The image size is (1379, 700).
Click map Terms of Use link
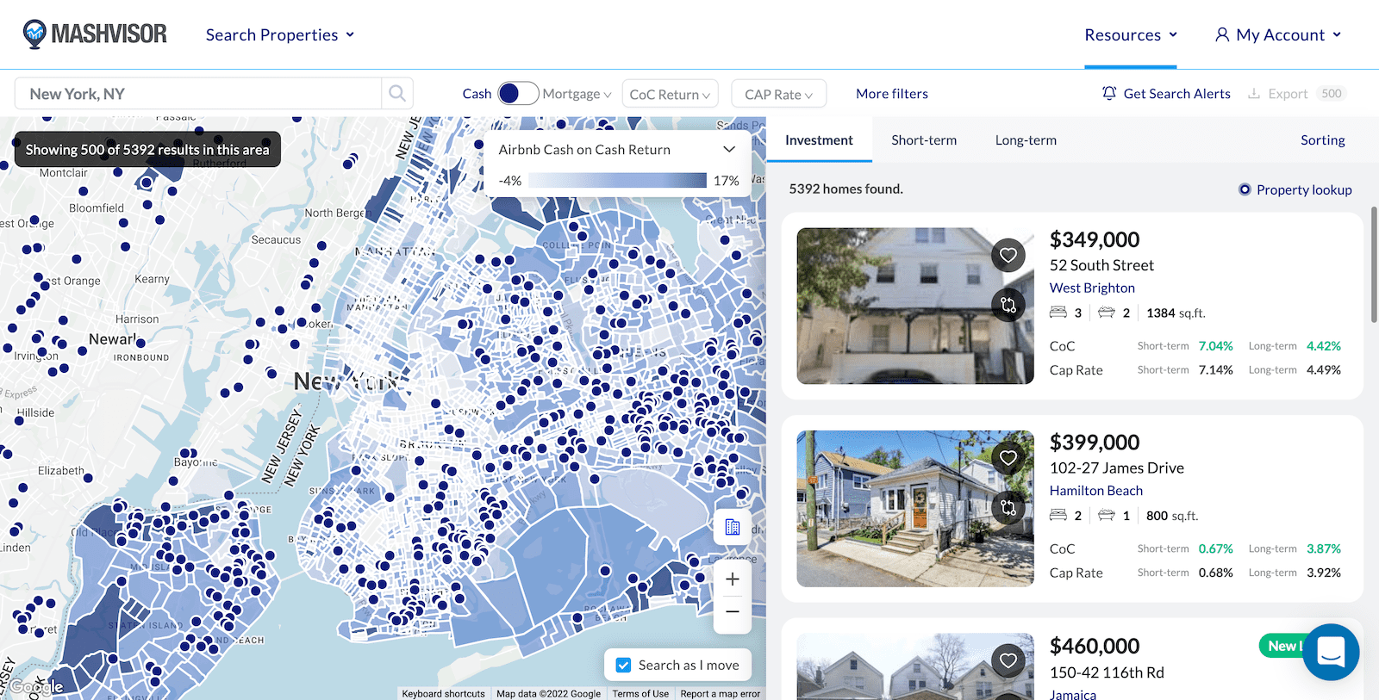click(x=640, y=694)
